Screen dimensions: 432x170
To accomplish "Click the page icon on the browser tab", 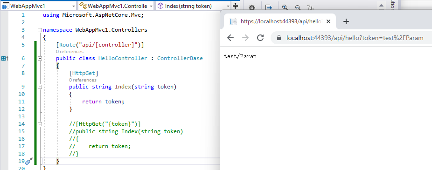I will [233, 21].
